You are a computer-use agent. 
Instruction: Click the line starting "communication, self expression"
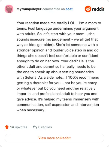(58, 105)
